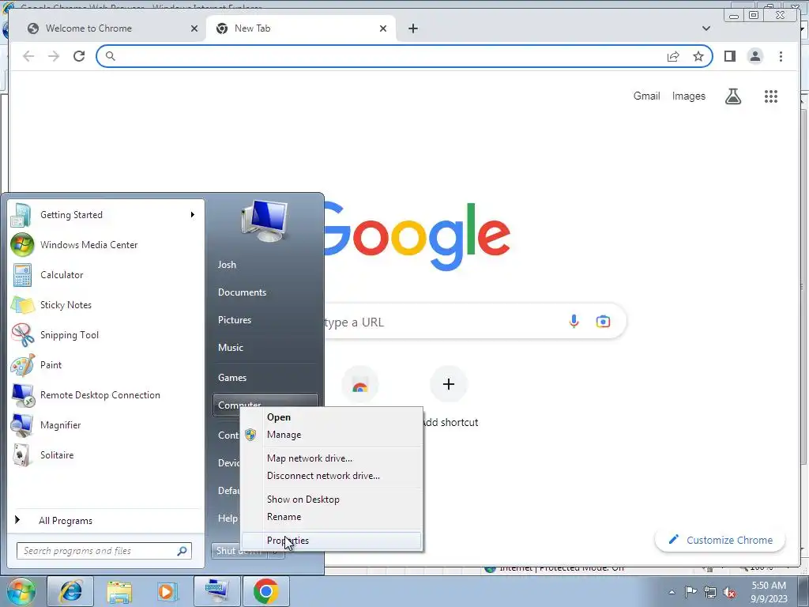The image size is (809, 607).
Task: Open Windows Explorer folder on taskbar
Action: click(119, 591)
